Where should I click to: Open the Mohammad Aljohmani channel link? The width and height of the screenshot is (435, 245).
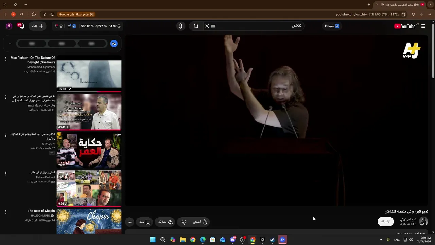point(41,67)
